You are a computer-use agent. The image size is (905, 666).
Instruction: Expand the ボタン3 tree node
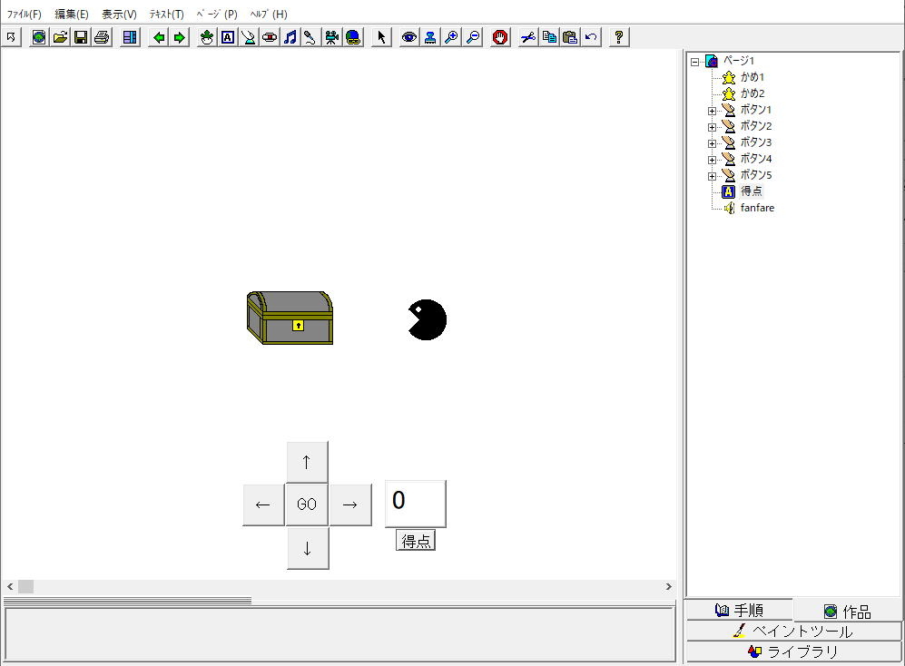pyautogui.click(x=712, y=143)
